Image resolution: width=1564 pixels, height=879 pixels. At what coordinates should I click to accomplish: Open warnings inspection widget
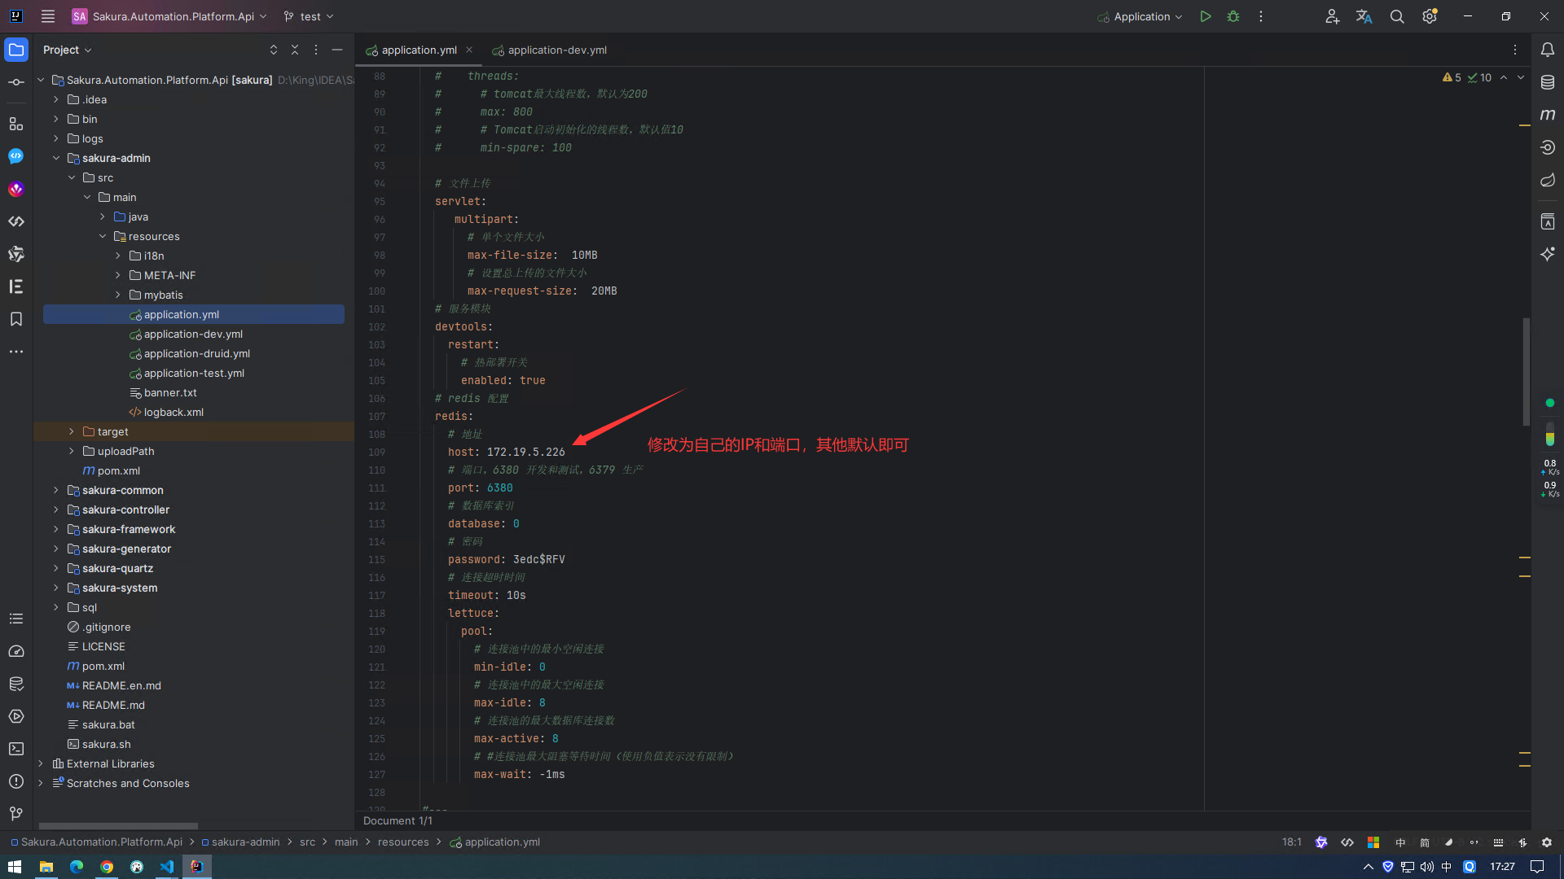tap(1467, 77)
